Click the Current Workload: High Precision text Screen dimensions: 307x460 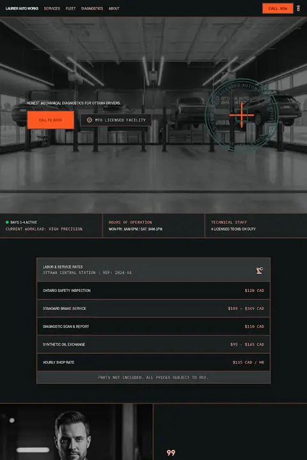pos(44,229)
